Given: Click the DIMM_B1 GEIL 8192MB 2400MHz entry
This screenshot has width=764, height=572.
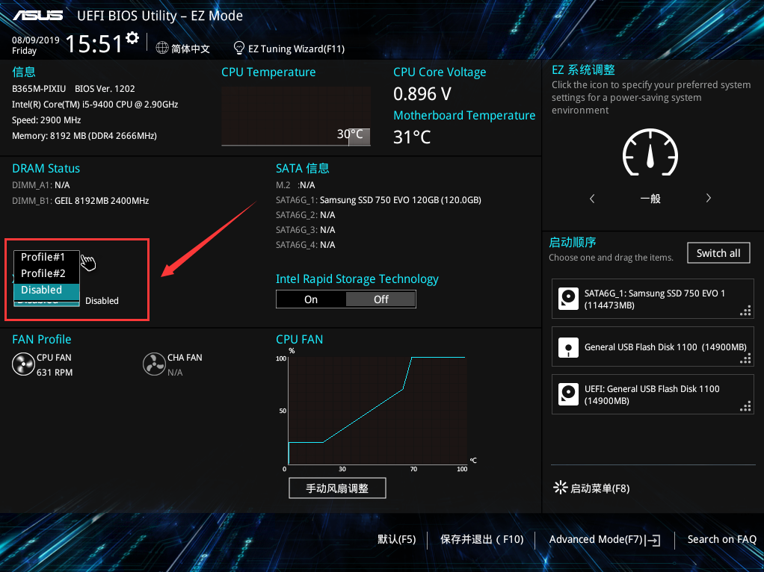Looking at the screenshot, I should 81,201.
